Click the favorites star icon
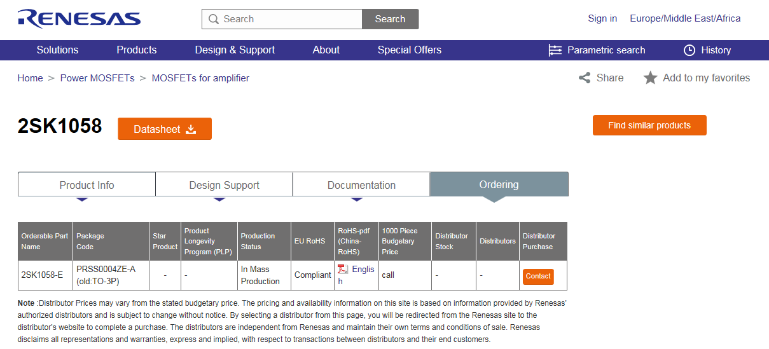 650,78
